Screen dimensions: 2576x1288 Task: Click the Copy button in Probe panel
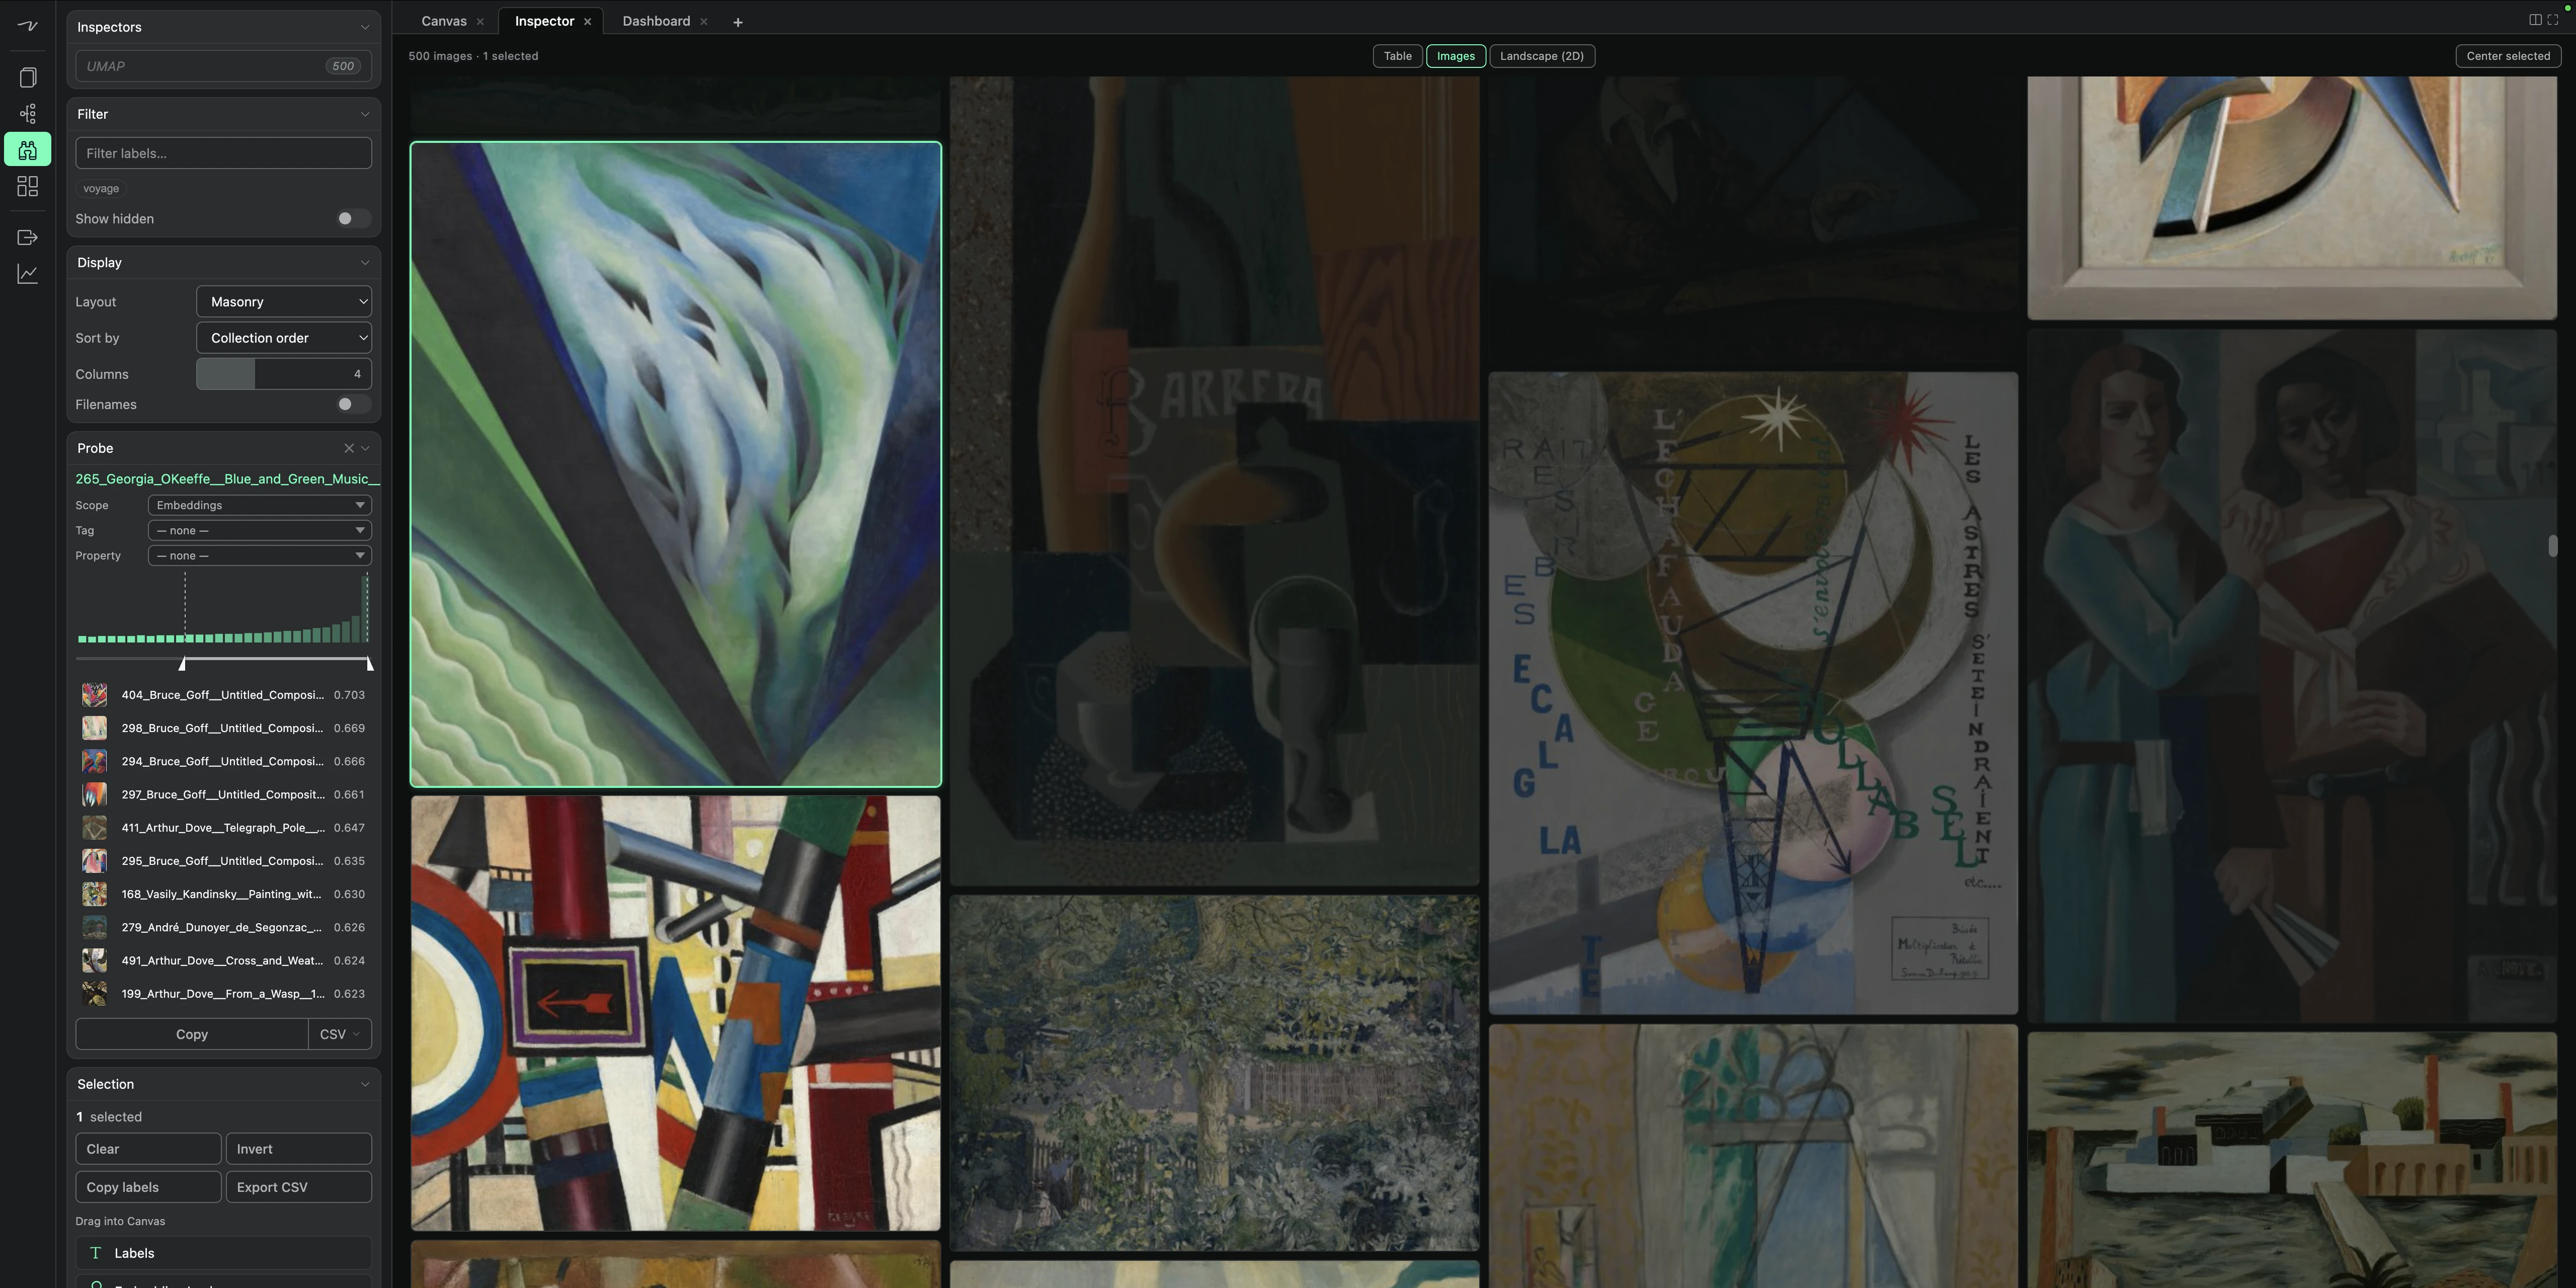[x=192, y=1034]
